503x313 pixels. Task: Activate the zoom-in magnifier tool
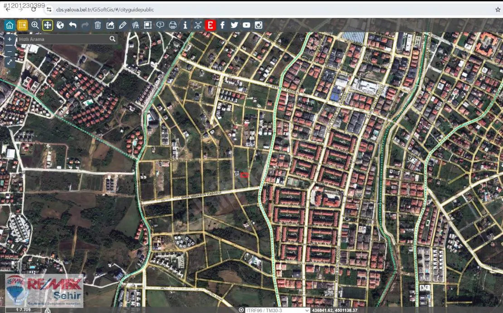(x=34, y=25)
